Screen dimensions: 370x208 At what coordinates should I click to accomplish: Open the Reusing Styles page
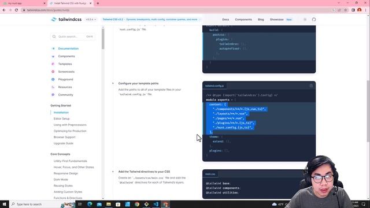63,185
